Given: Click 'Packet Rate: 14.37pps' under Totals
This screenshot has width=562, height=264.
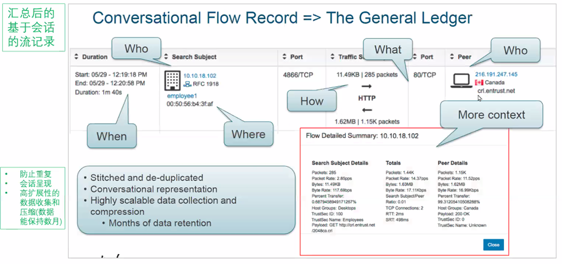Looking at the screenshot, I should (407, 178).
